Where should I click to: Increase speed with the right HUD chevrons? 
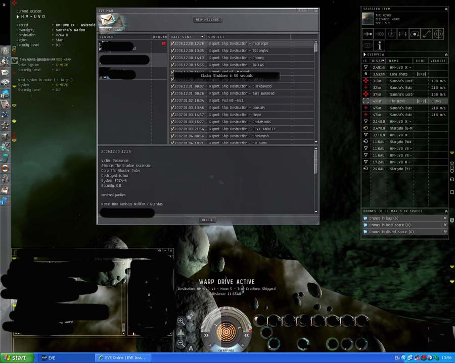(246, 335)
